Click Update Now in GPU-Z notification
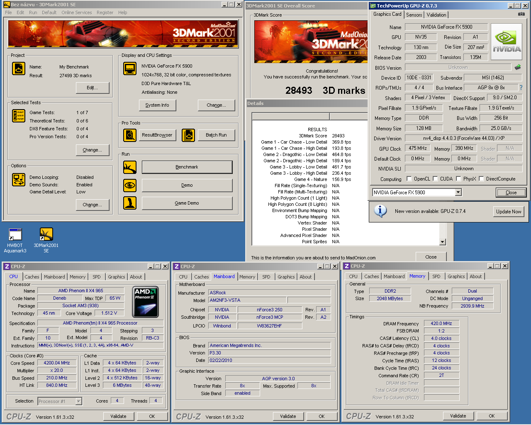The image size is (531, 425). pos(509,211)
